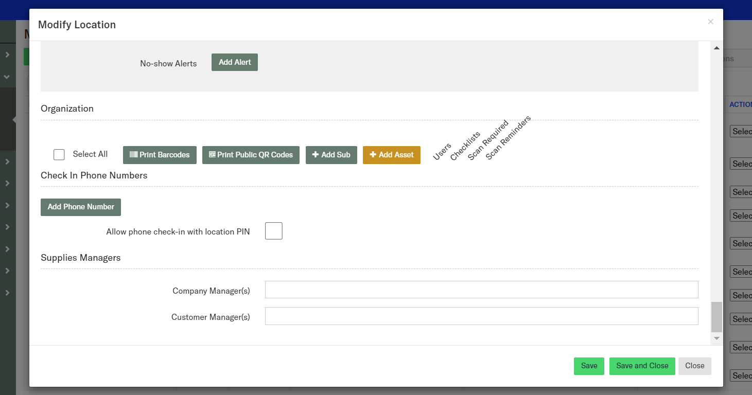Viewport: 752px width, 395px height.
Task: Click the ACTION column header
Action: (x=740, y=104)
